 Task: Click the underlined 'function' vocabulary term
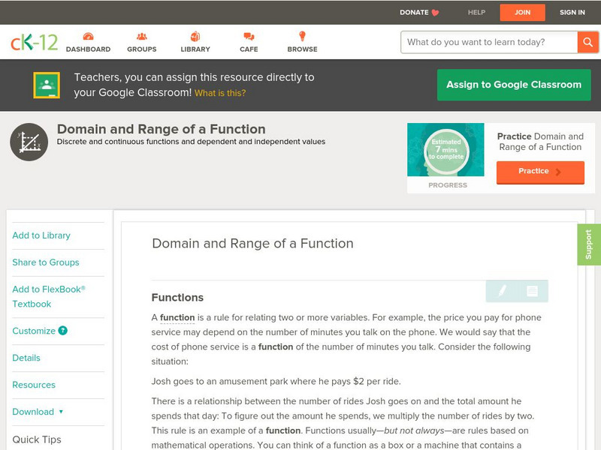click(x=177, y=317)
